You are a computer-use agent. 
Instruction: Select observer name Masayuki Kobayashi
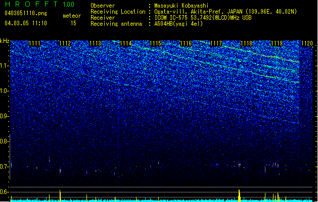click(x=181, y=6)
